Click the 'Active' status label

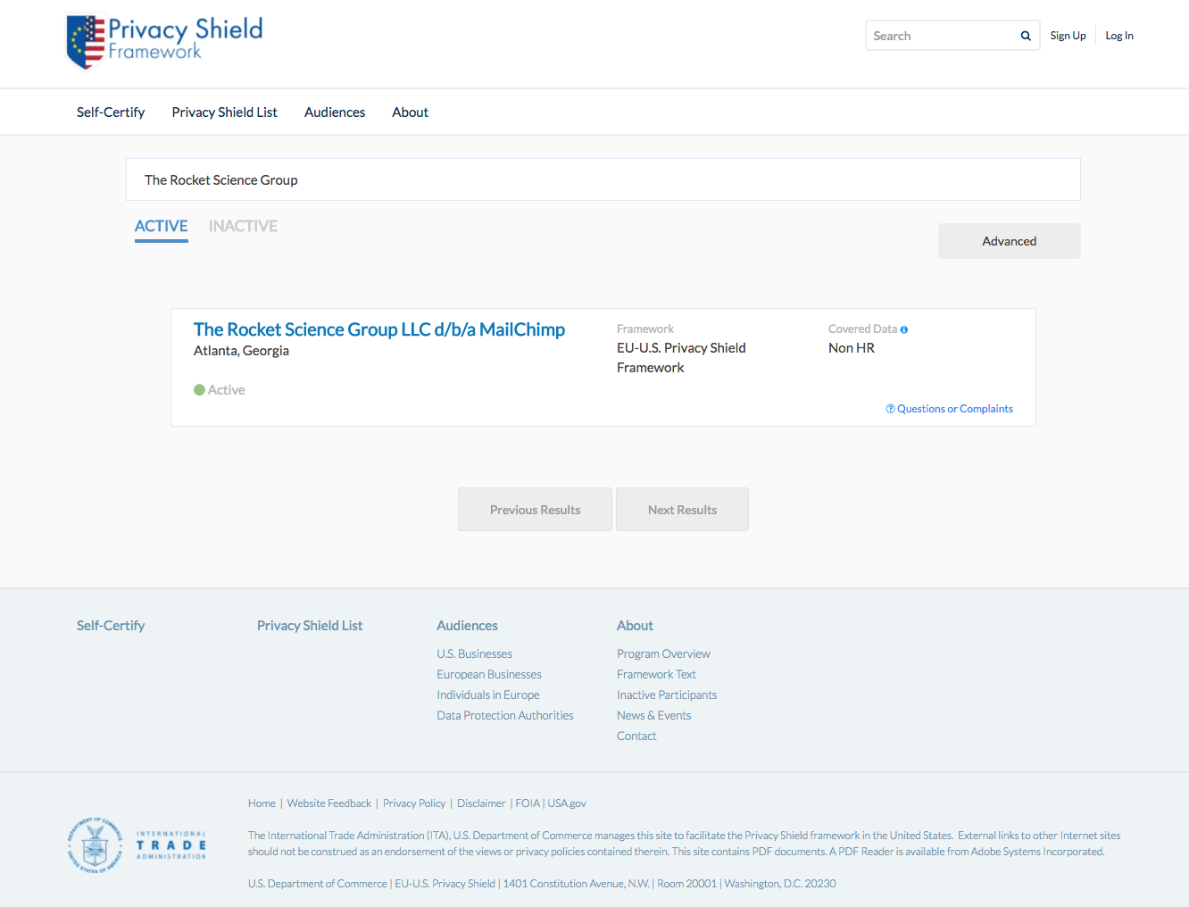(x=227, y=390)
